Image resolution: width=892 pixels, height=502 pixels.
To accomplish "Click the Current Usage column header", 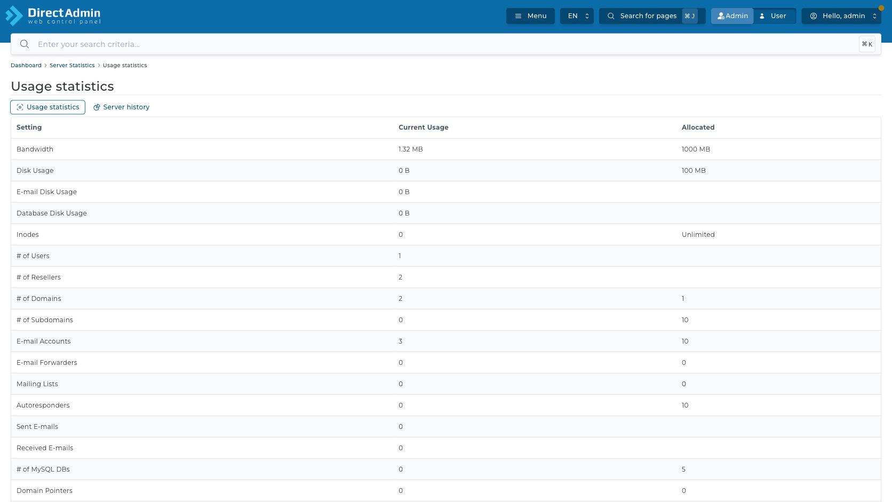I will (x=424, y=128).
